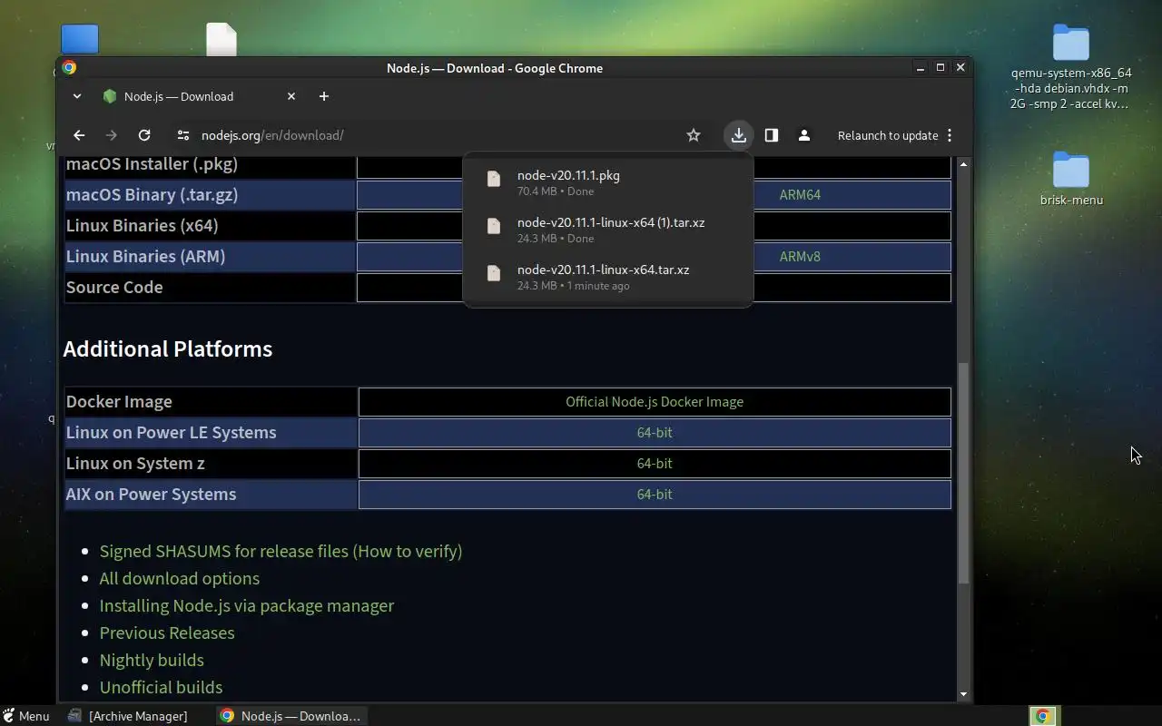This screenshot has height=726, width=1162.
Task: Open node-v20.11.1-linux-x64 (1).tar.xz download entry
Action: pos(607,230)
